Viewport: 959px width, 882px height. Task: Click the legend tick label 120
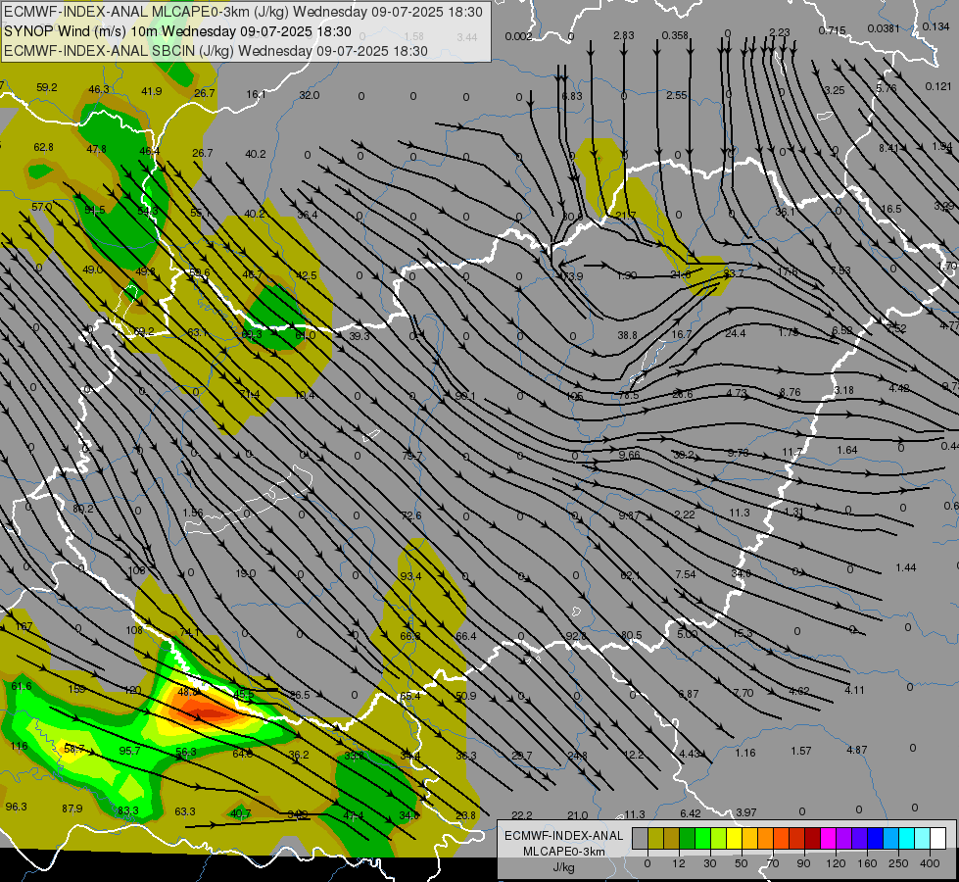836,863
